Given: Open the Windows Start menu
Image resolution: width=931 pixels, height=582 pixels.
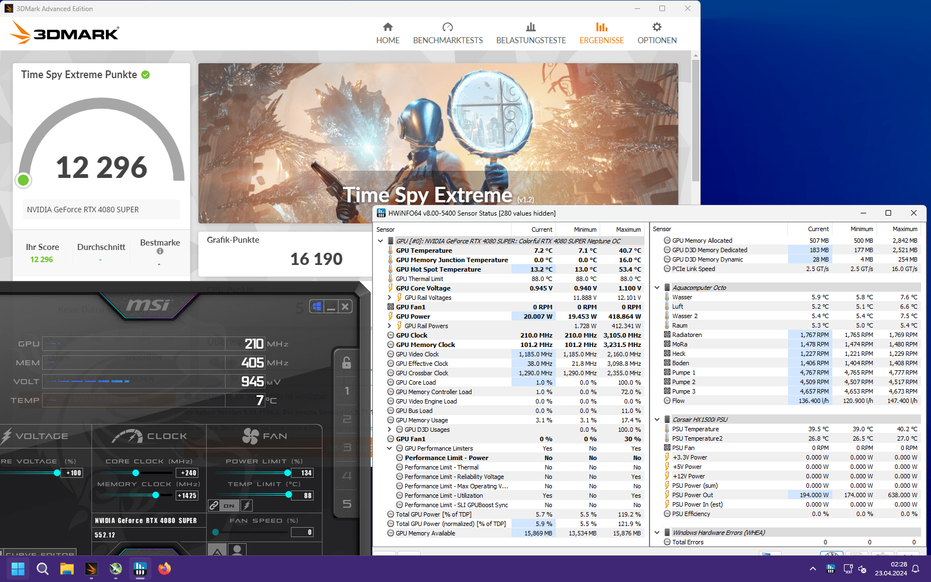Looking at the screenshot, I should (x=18, y=569).
